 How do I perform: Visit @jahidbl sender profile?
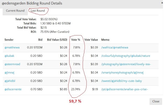(11, 81)
